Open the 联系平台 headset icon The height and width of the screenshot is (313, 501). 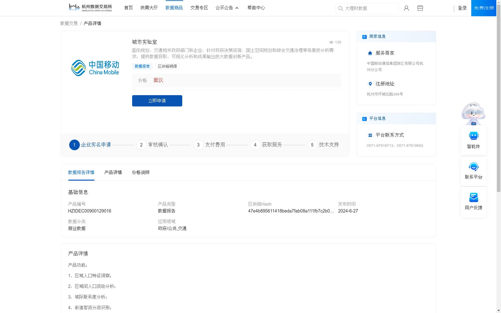pos(474,167)
